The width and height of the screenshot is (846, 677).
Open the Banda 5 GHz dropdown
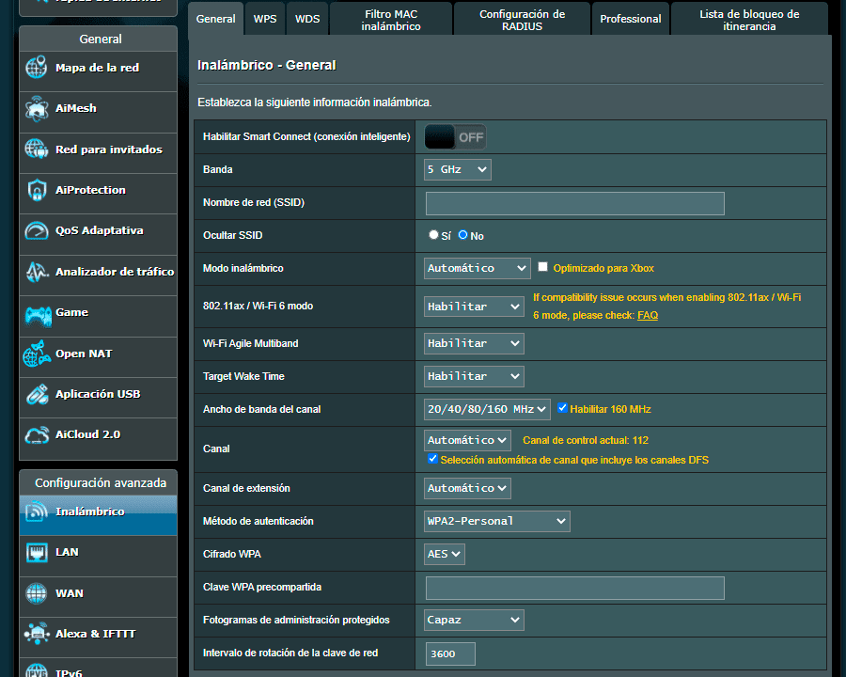[x=458, y=169]
